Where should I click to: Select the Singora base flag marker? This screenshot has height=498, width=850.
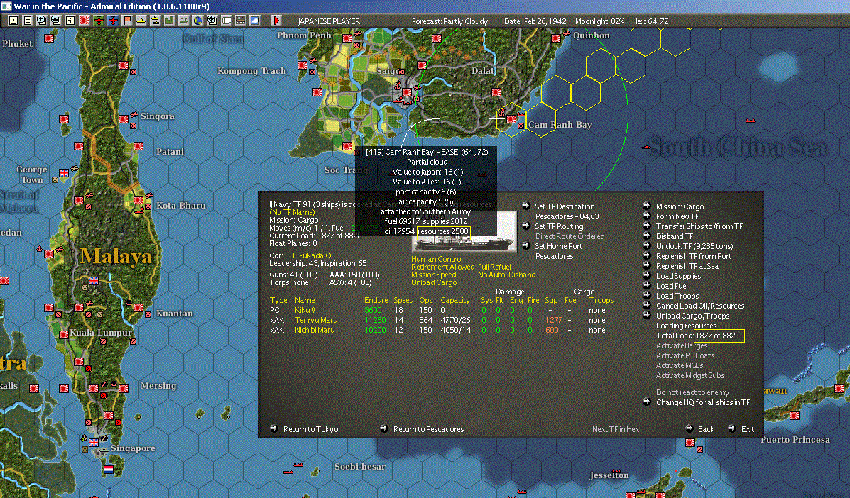[x=124, y=119]
